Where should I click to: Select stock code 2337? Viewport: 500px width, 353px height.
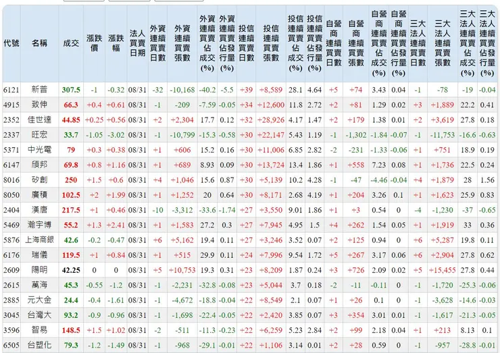[11, 135]
